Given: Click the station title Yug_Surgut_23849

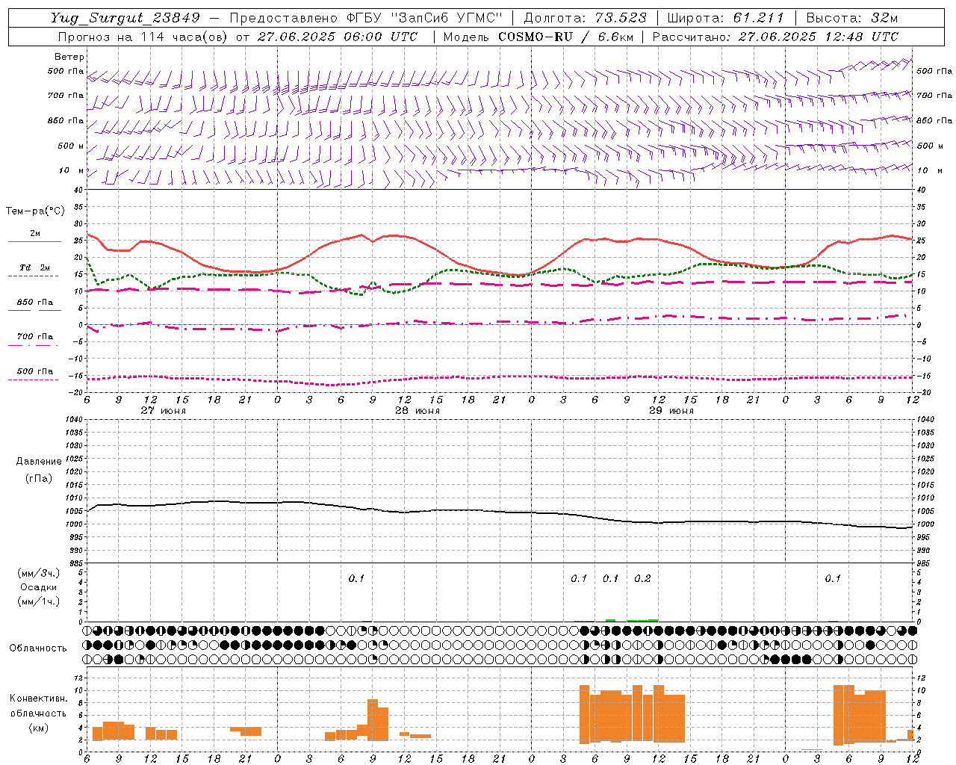Looking at the screenshot, I should coord(125,18).
